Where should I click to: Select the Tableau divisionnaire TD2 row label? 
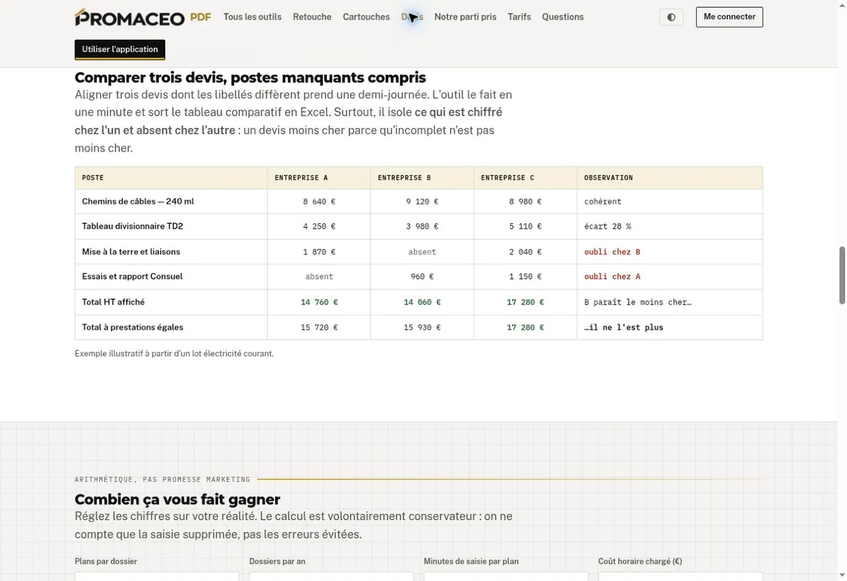pyautogui.click(x=132, y=226)
